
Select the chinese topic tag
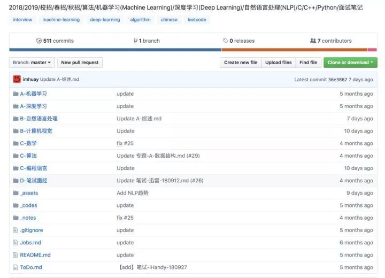169,20
